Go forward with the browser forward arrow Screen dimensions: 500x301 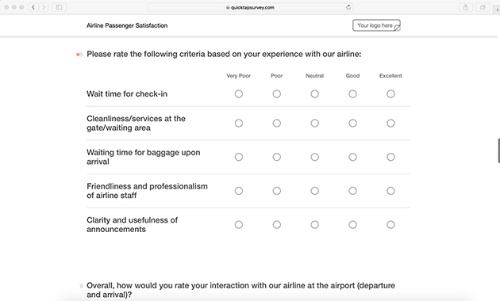[44, 7]
